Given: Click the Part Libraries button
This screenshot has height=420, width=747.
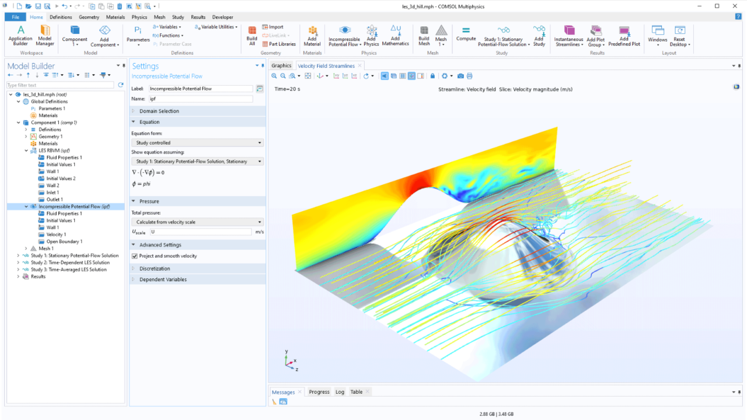Looking at the screenshot, I should [x=279, y=44].
